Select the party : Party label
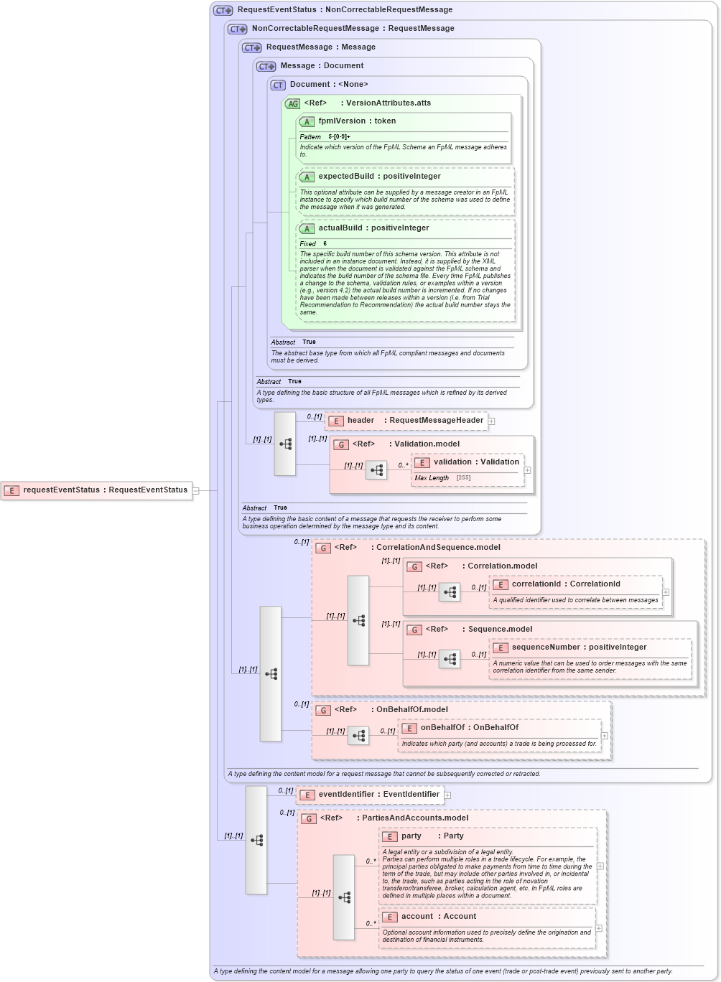Image resolution: width=721 pixels, height=982 pixels. 432,836
